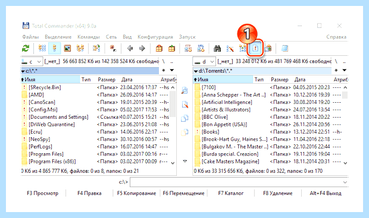Click the Synchronize directories toolbar icon
The height and width of the screenshot is (218, 369).
(242, 48)
